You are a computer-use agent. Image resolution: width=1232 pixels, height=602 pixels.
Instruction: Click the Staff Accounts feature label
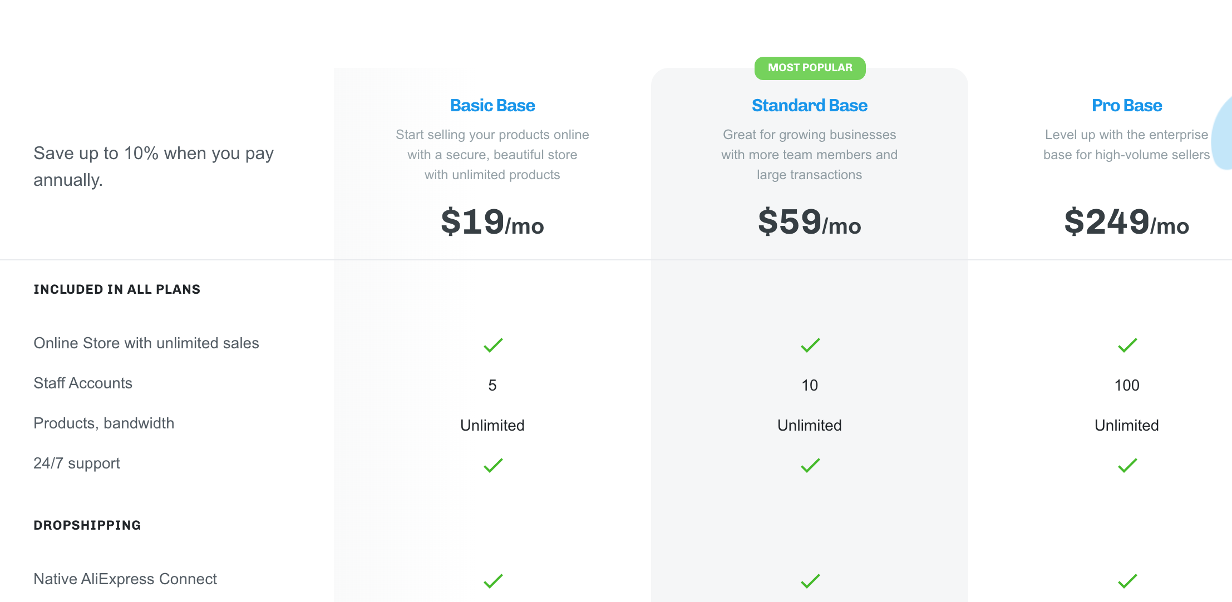[83, 383]
